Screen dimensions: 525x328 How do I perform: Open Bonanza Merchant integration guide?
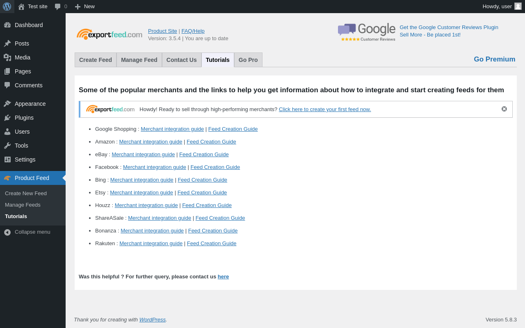coord(152,231)
